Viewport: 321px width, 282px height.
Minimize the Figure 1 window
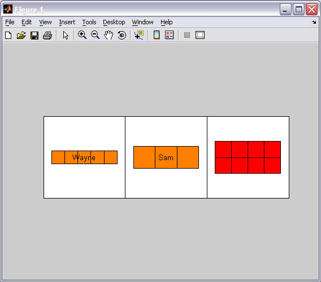tap(285, 10)
